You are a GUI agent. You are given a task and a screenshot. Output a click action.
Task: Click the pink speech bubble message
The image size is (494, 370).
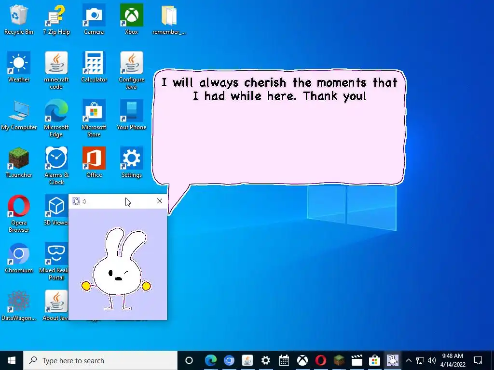click(x=279, y=127)
